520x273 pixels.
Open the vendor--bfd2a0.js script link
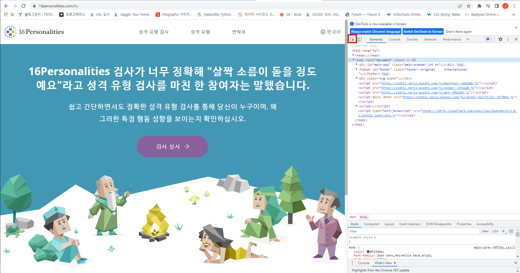(x=428, y=88)
